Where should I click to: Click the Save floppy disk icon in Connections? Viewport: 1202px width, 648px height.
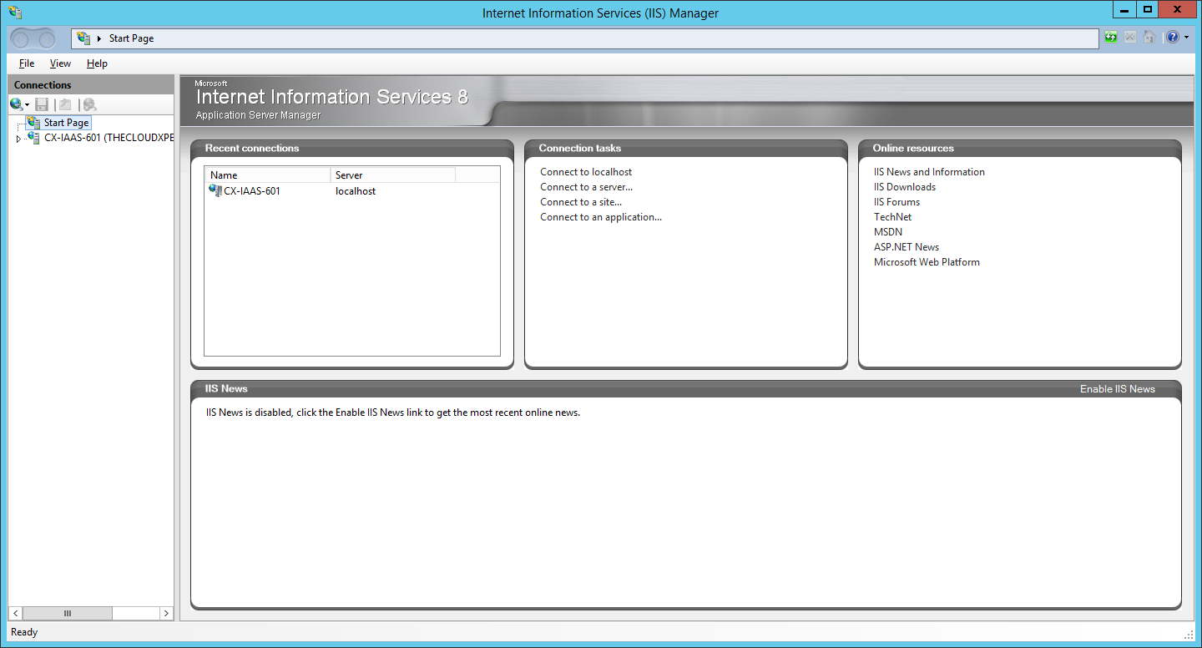pos(42,104)
